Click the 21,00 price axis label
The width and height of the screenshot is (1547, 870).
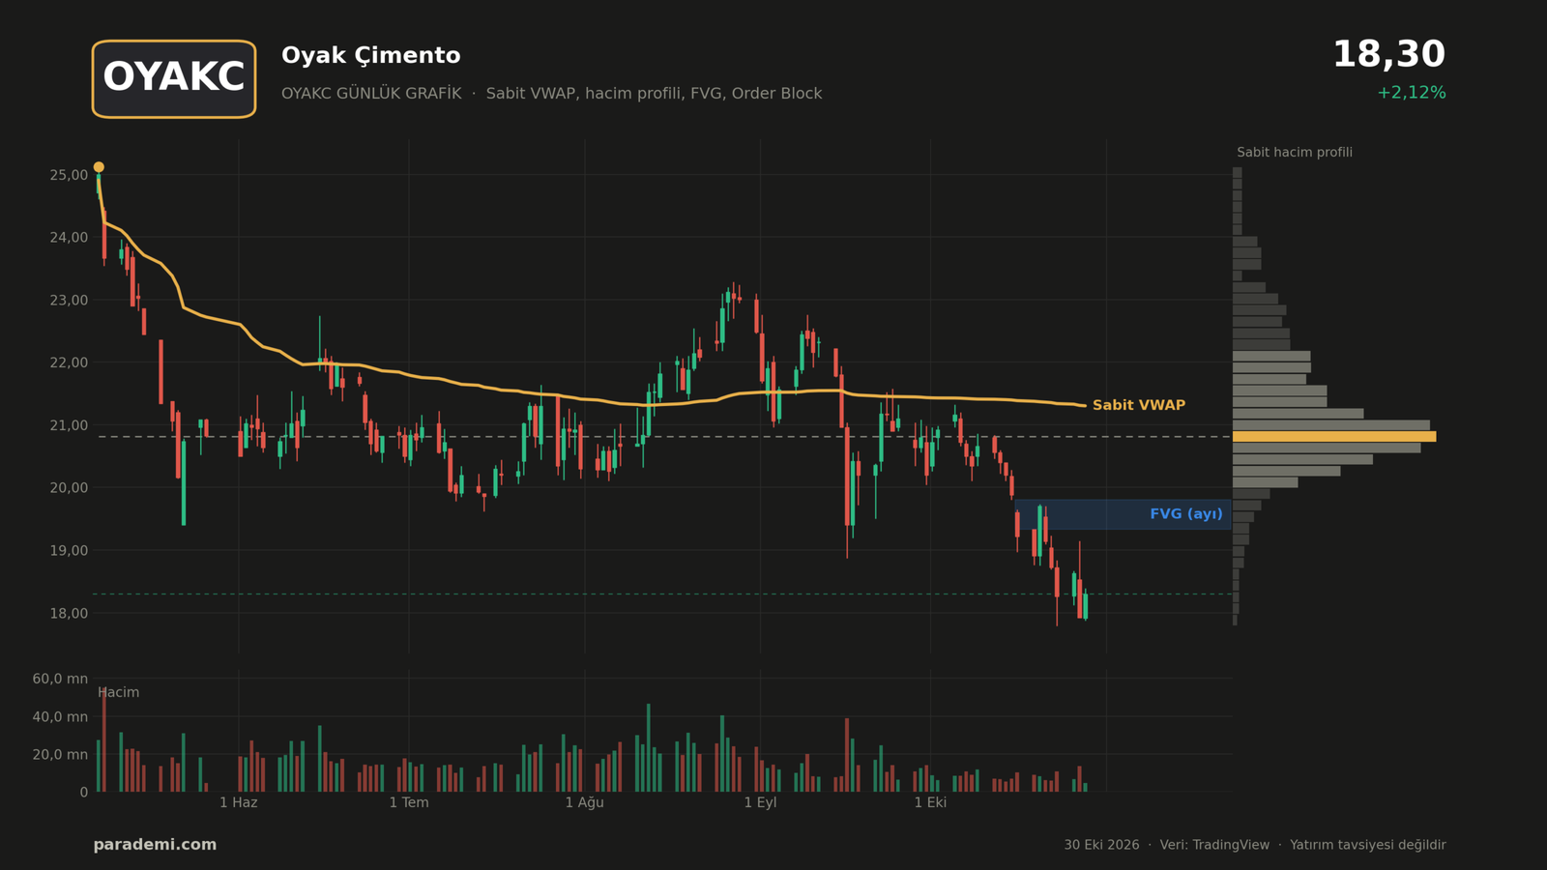coord(69,425)
